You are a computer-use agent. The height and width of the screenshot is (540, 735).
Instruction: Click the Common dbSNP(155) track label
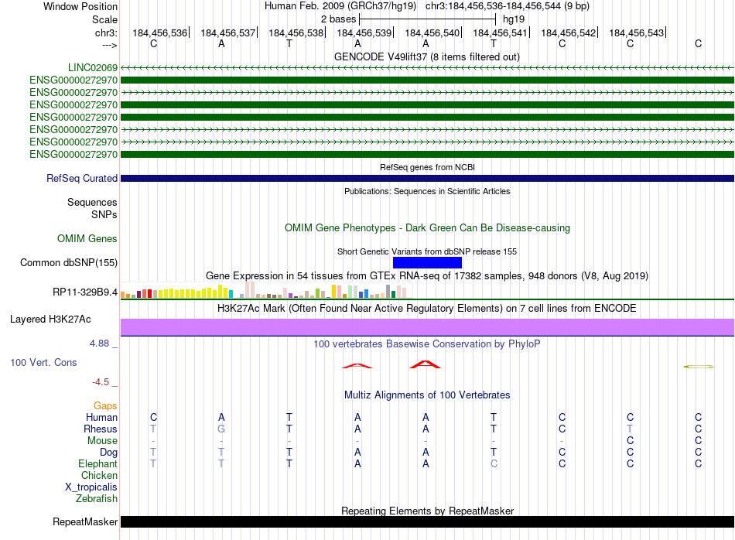tap(69, 263)
